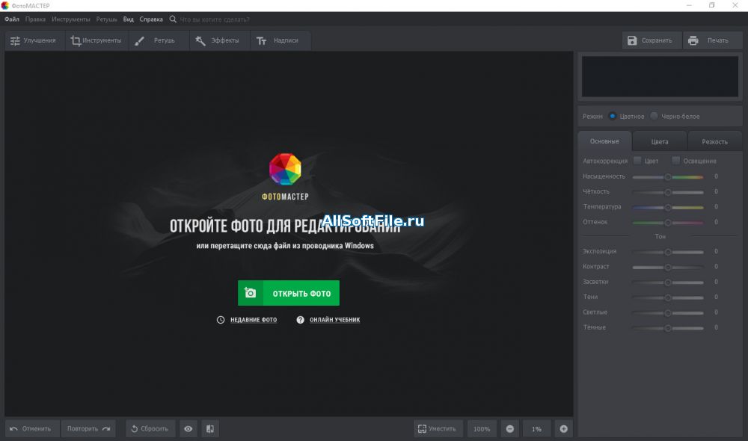Close the ФотоМАСТЕР window

(x=735, y=5)
